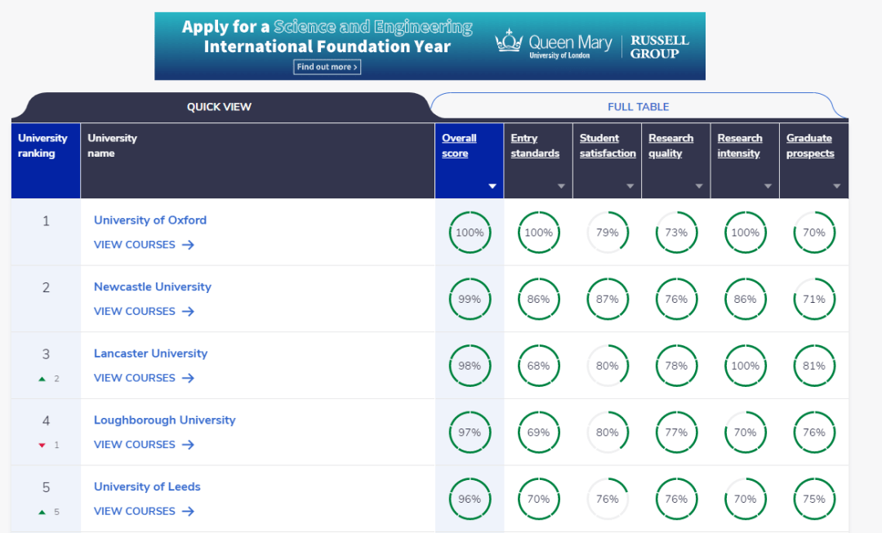Click the Research quality sort arrow
The height and width of the screenshot is (533, 882).
(x=698, y=186)
